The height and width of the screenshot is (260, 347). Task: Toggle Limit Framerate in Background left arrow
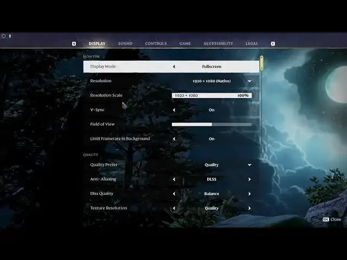coord(174,139)
